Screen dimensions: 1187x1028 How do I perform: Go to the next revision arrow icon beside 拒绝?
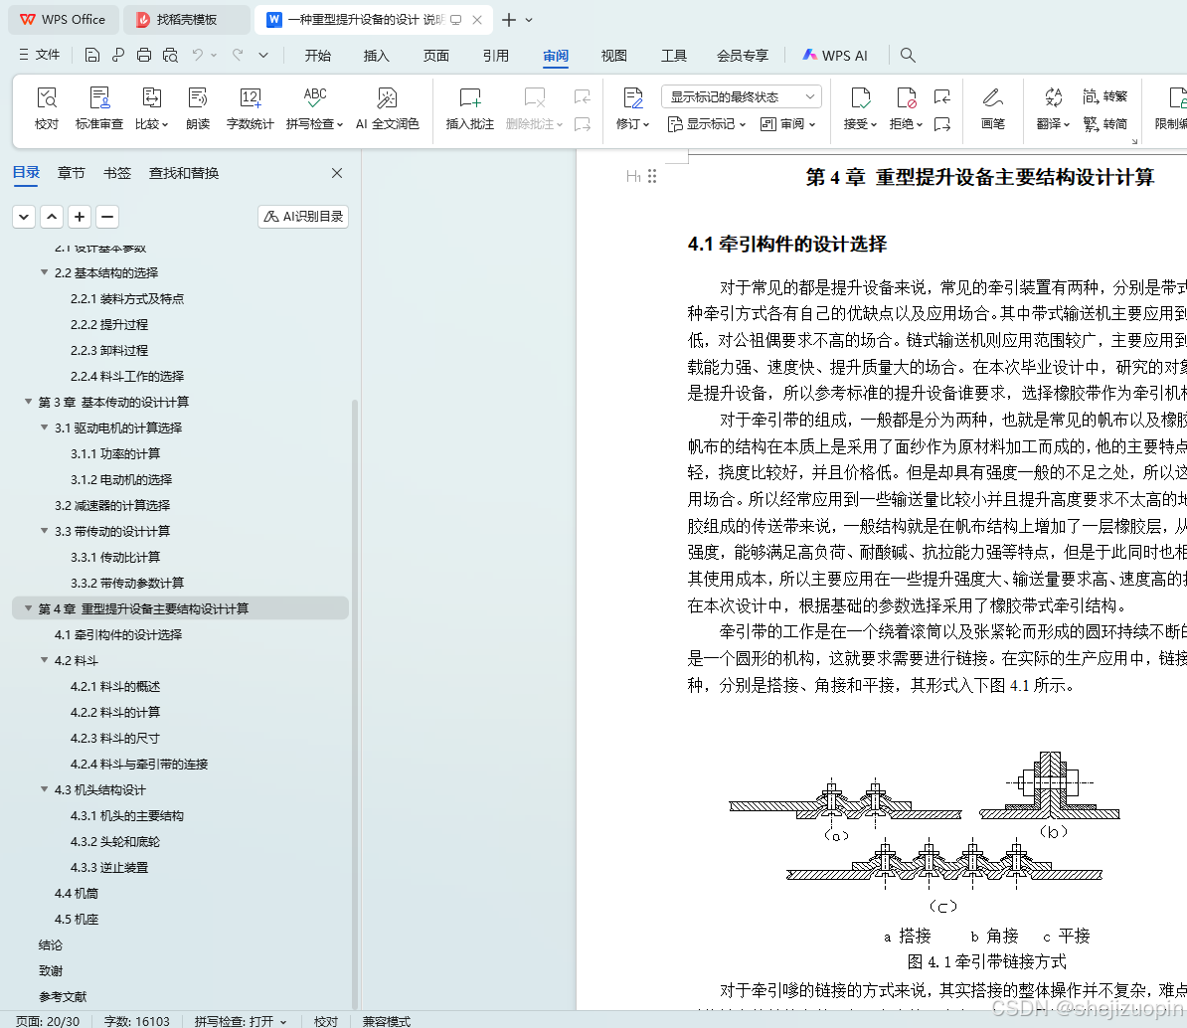[x=942, y=124]
